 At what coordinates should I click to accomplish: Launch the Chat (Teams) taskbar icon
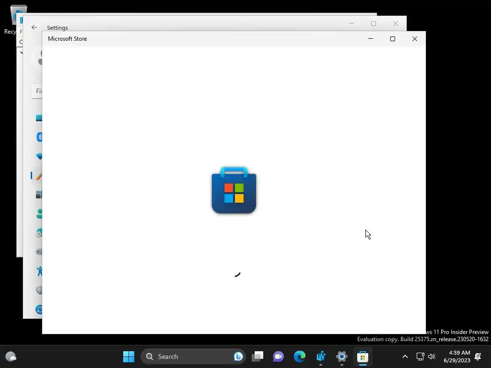pos(279,356)
